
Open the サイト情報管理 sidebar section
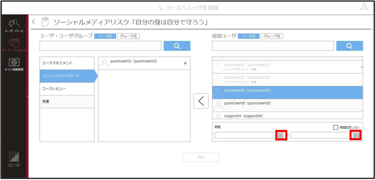[13, 65]
